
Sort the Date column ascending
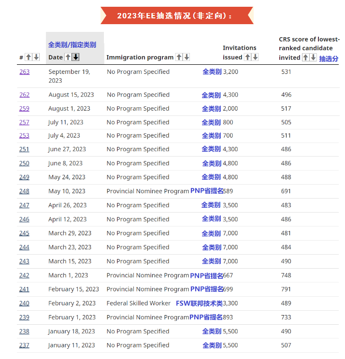tap(68, 57)
